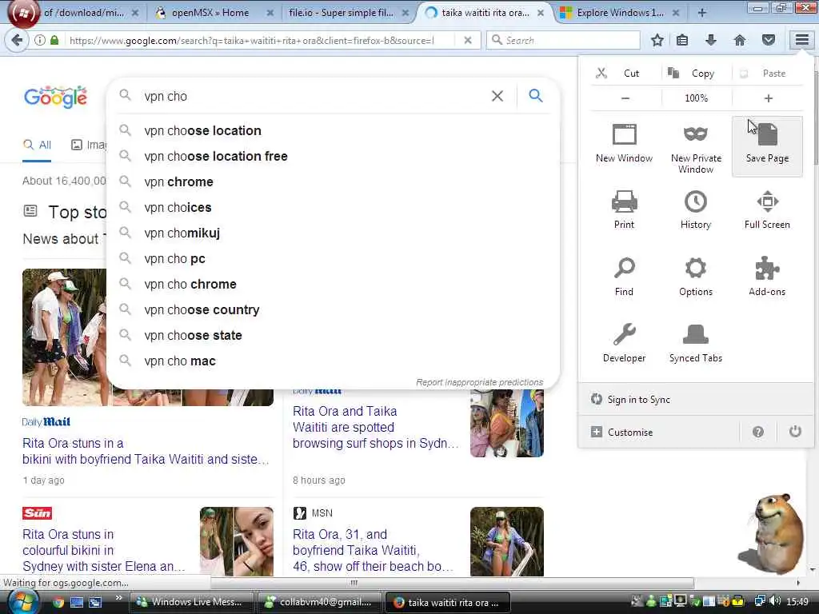Click 'Report inappropriate predictions' link
This screenshot has height=614, width=819.
click(x=480, y=382)
